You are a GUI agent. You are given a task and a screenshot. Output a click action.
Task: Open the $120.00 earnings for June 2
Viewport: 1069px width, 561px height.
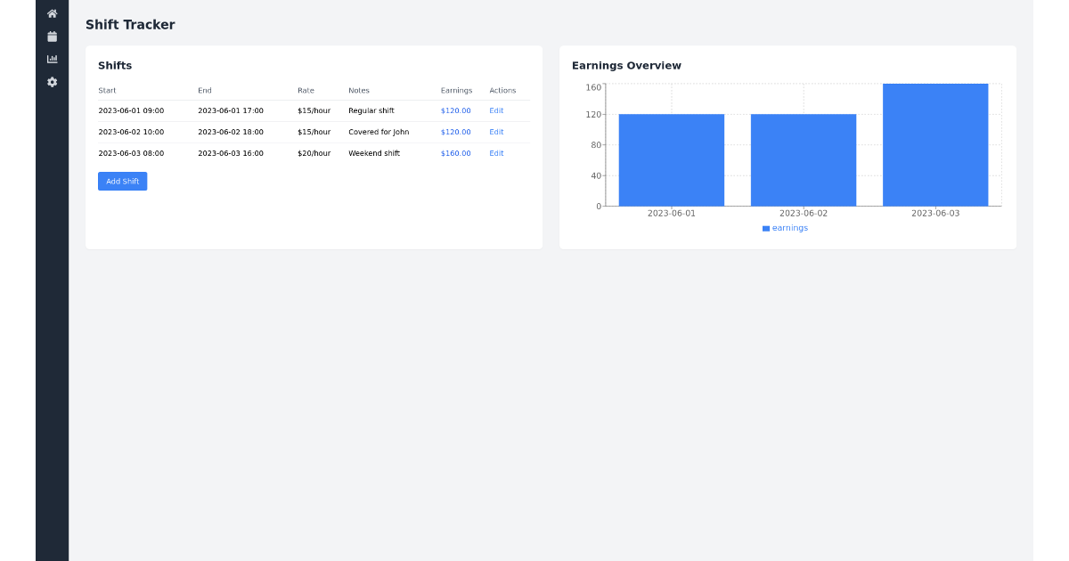point(455,132)
